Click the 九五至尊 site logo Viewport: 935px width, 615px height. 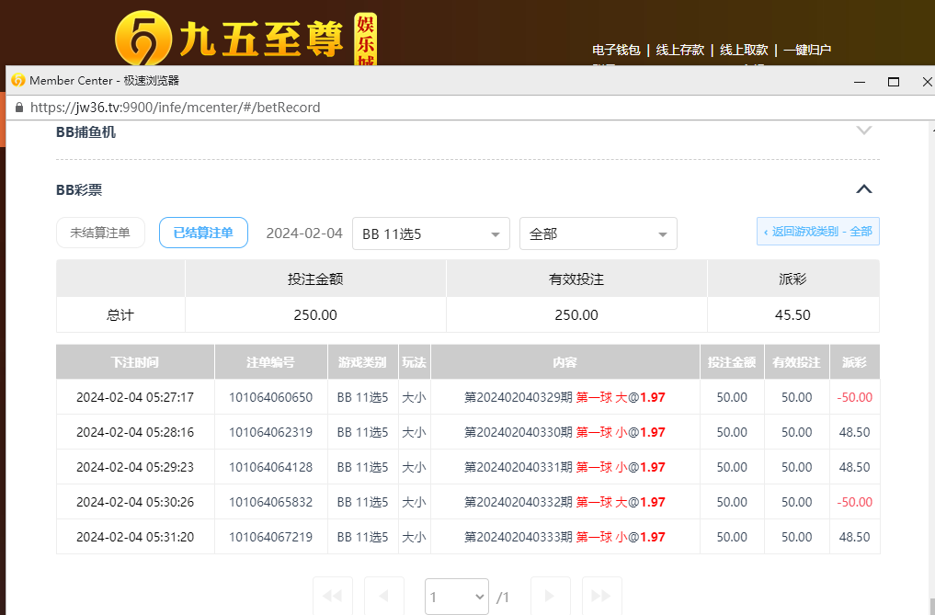point(245,38)
